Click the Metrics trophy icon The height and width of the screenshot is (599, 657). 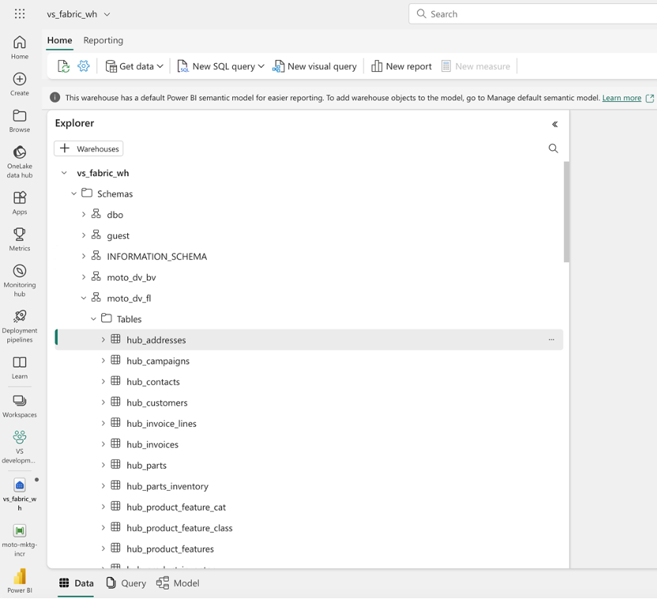(x=20, y=235)
